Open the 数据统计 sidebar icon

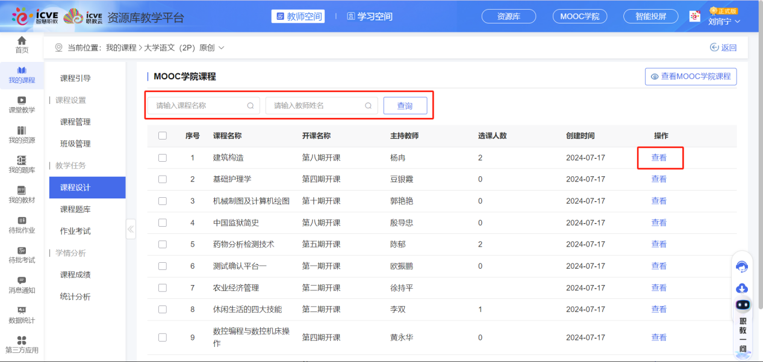(x=22, y=310)
